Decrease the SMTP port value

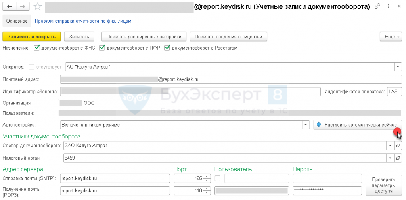coord(207,180)
